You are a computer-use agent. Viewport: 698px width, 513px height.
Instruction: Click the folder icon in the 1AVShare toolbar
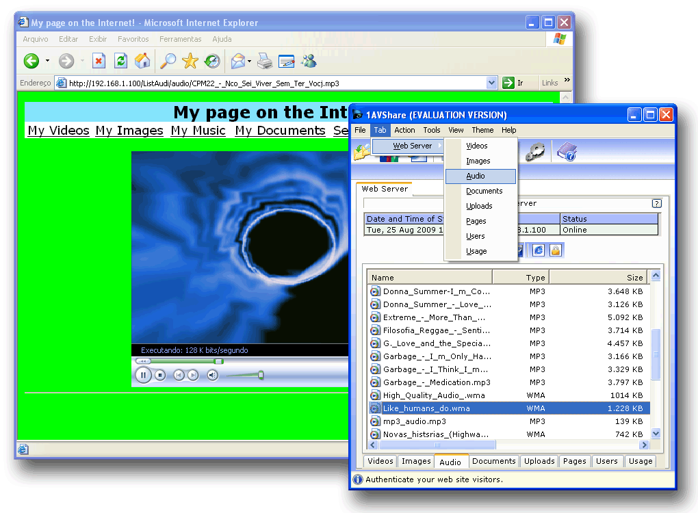(361, 152)
